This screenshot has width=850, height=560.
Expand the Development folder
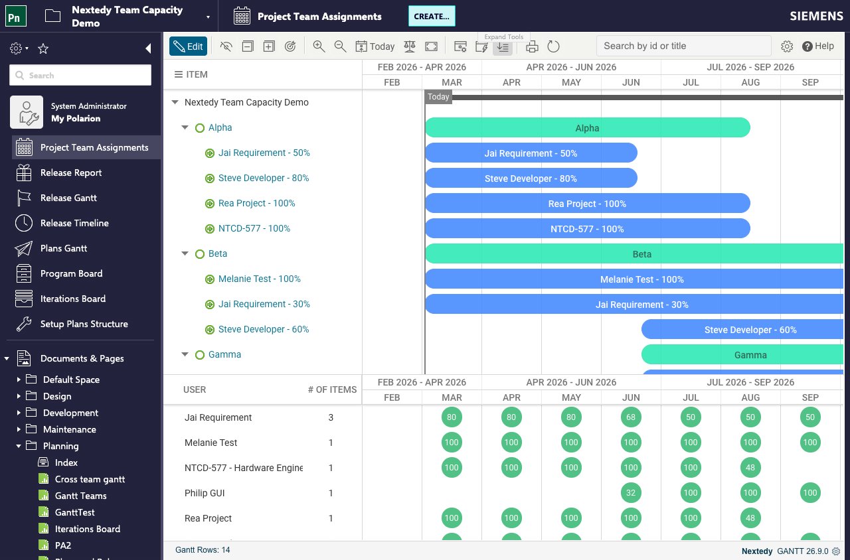19,413
